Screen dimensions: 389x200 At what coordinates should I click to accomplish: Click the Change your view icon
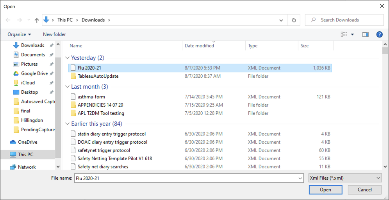[344, 34]
